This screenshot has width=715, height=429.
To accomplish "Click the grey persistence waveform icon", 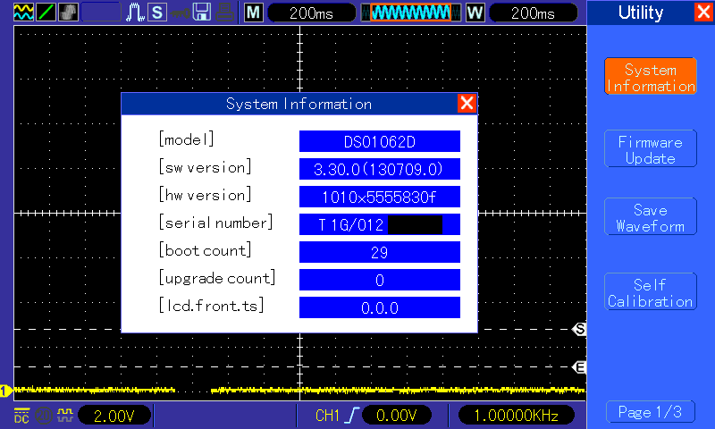I will tap(69, 12).
